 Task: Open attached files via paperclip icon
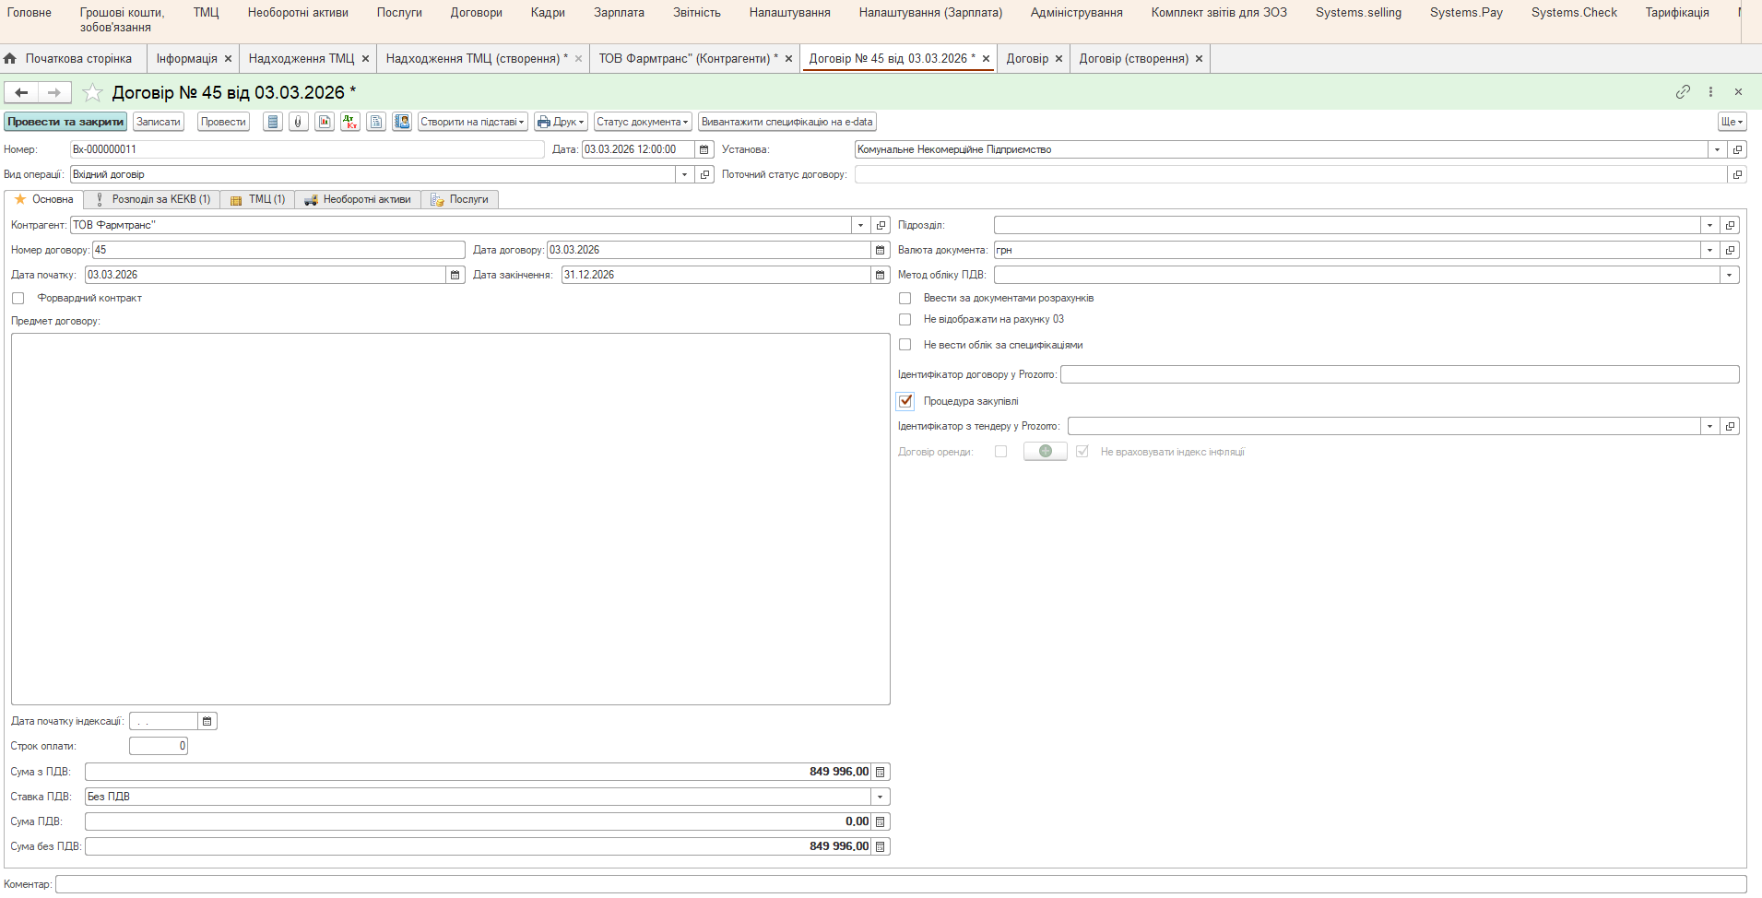[299, 122]
